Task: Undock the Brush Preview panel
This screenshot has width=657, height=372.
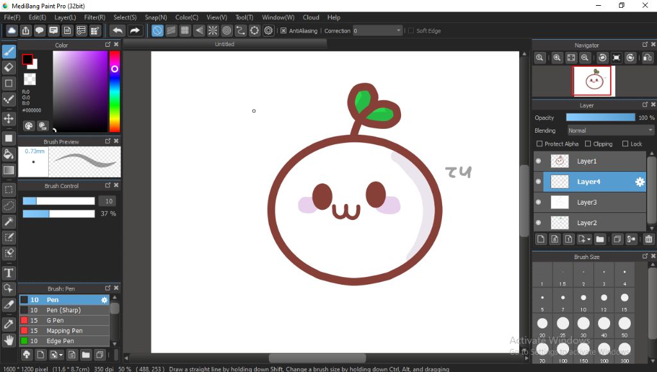Action: point(108,141)
